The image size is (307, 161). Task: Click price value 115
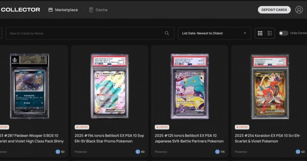[x=223, y=152]
